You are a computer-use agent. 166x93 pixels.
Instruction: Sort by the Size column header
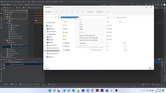tap(120, 22)
